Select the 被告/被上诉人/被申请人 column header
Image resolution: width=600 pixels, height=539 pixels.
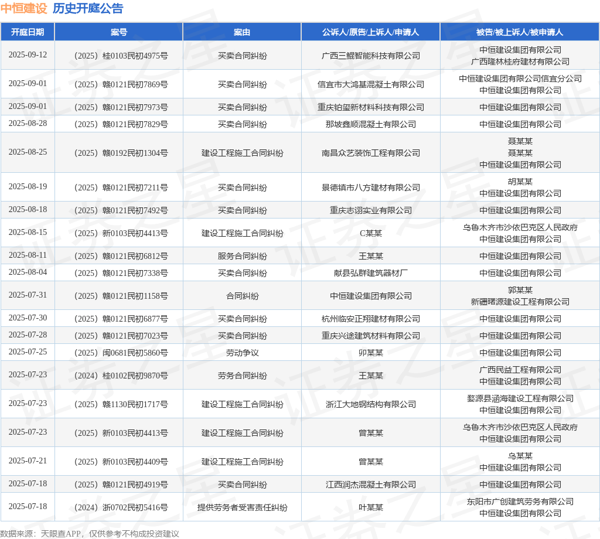pos(520,32)
